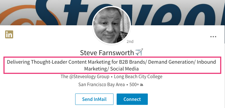View Steve Farnsworth's profile photo
The width and height of the screenshot is (225, 108).
tap(111, 25)
